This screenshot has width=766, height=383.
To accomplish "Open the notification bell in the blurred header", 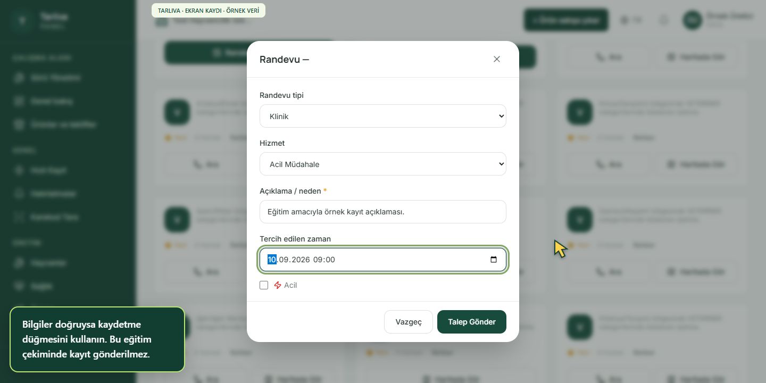I will [664, 20].
